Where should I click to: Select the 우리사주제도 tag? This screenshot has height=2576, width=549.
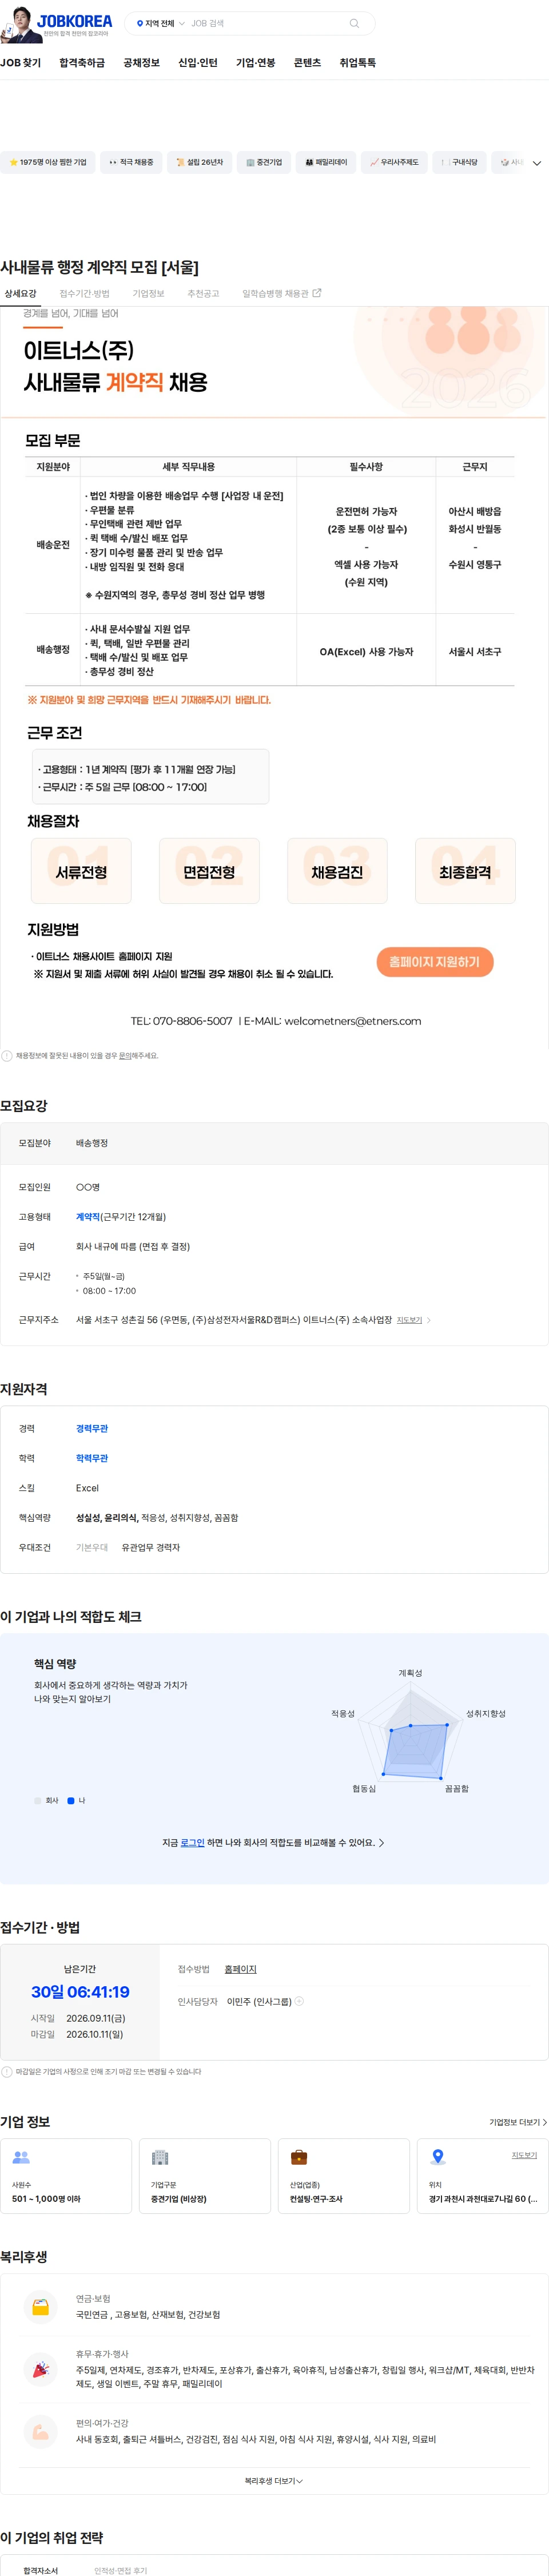(394, 162)
